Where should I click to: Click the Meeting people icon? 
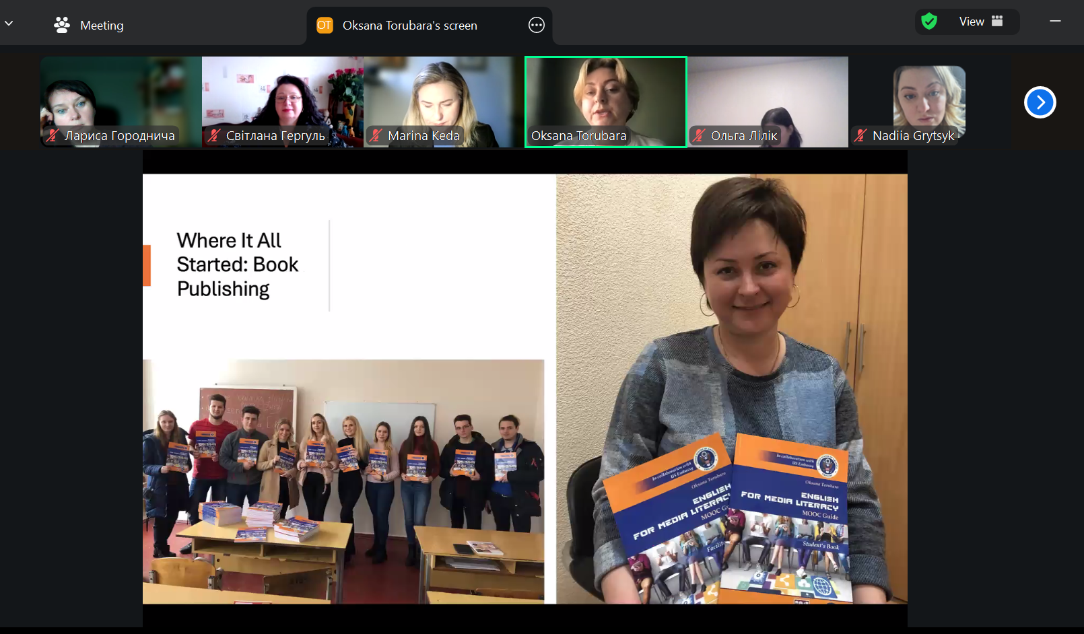[62, 26]
